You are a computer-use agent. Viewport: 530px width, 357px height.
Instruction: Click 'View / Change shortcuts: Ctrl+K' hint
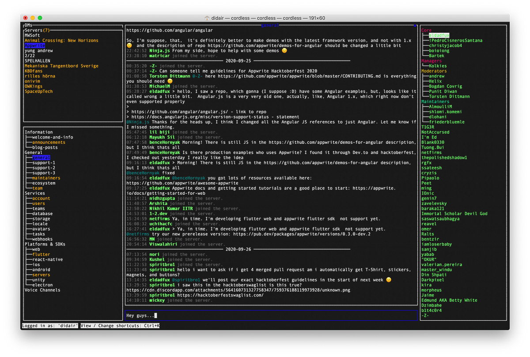[x=120, y=326]
